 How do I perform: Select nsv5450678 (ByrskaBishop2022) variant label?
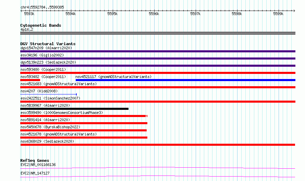click(x=50, y=127)
